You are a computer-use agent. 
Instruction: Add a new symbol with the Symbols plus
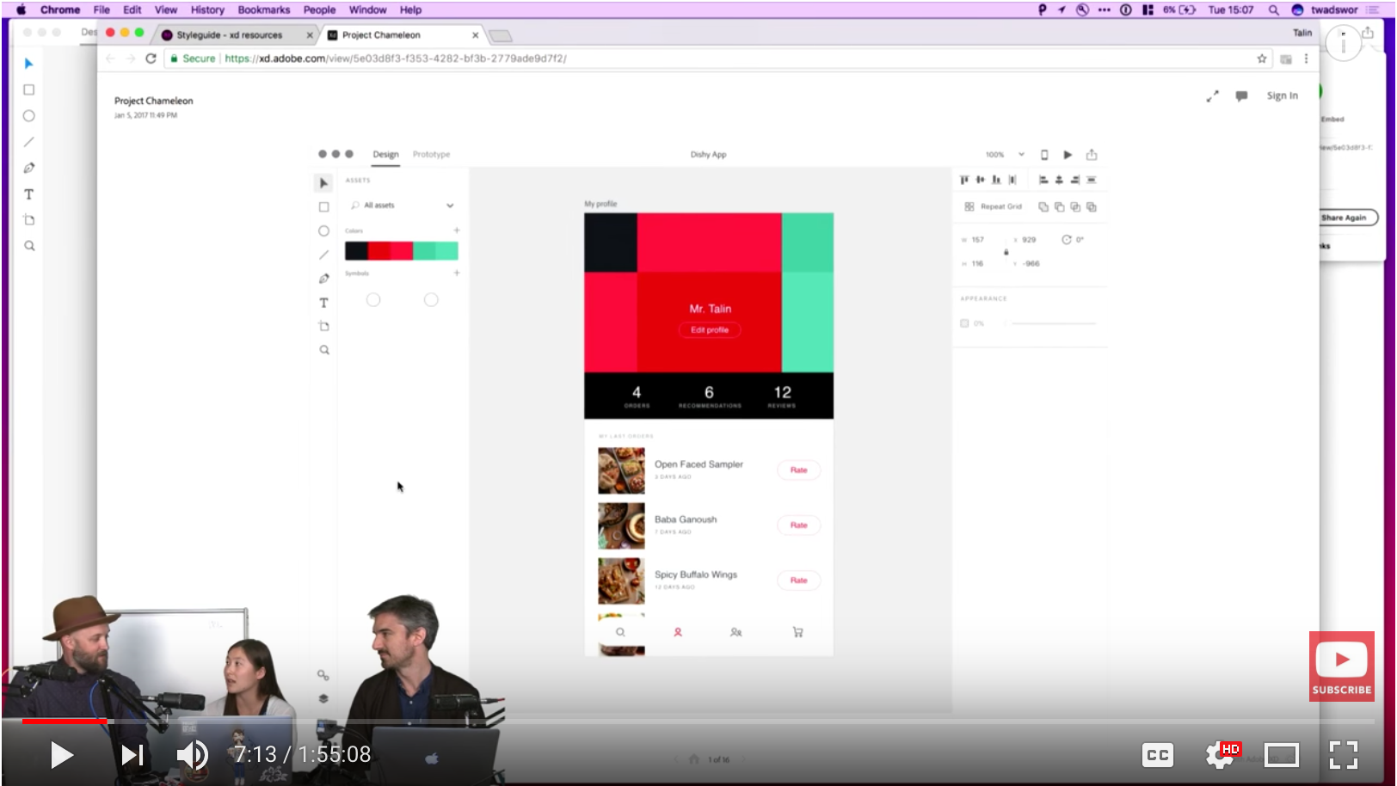457,273
